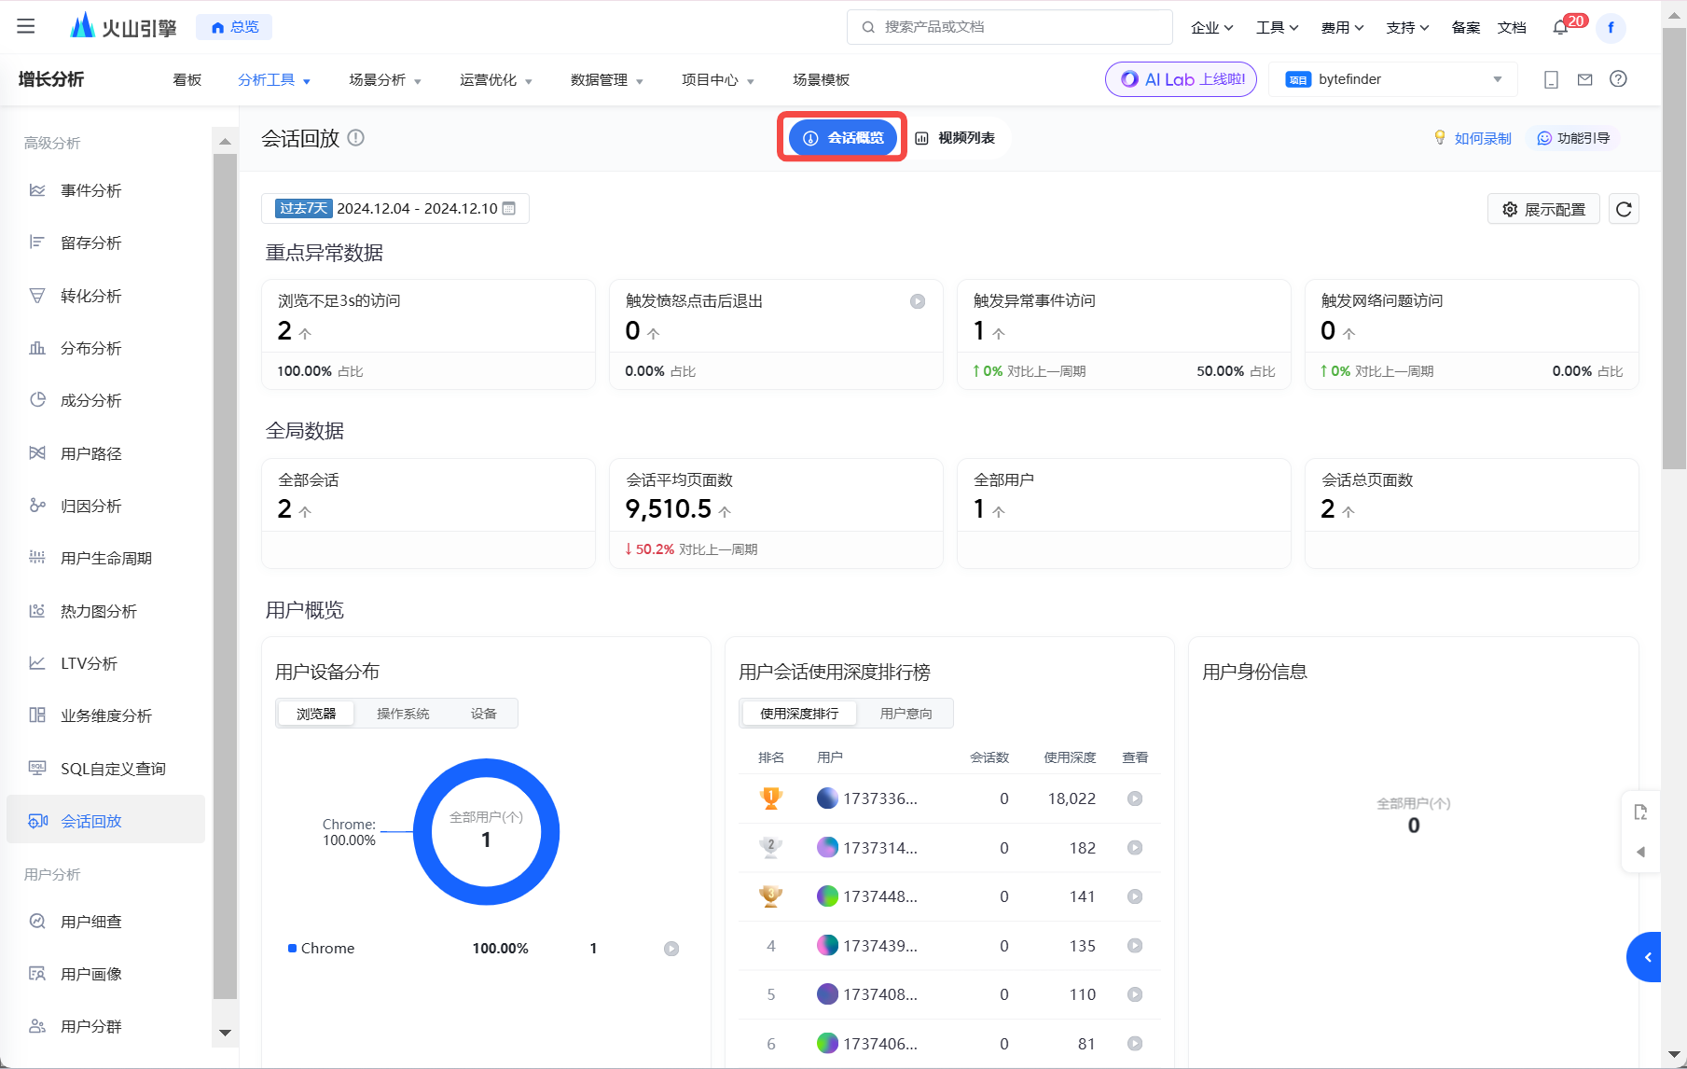1687x1069 pixels.
Task: Play session for user 1737439...
Action: tap(1135, 946)
